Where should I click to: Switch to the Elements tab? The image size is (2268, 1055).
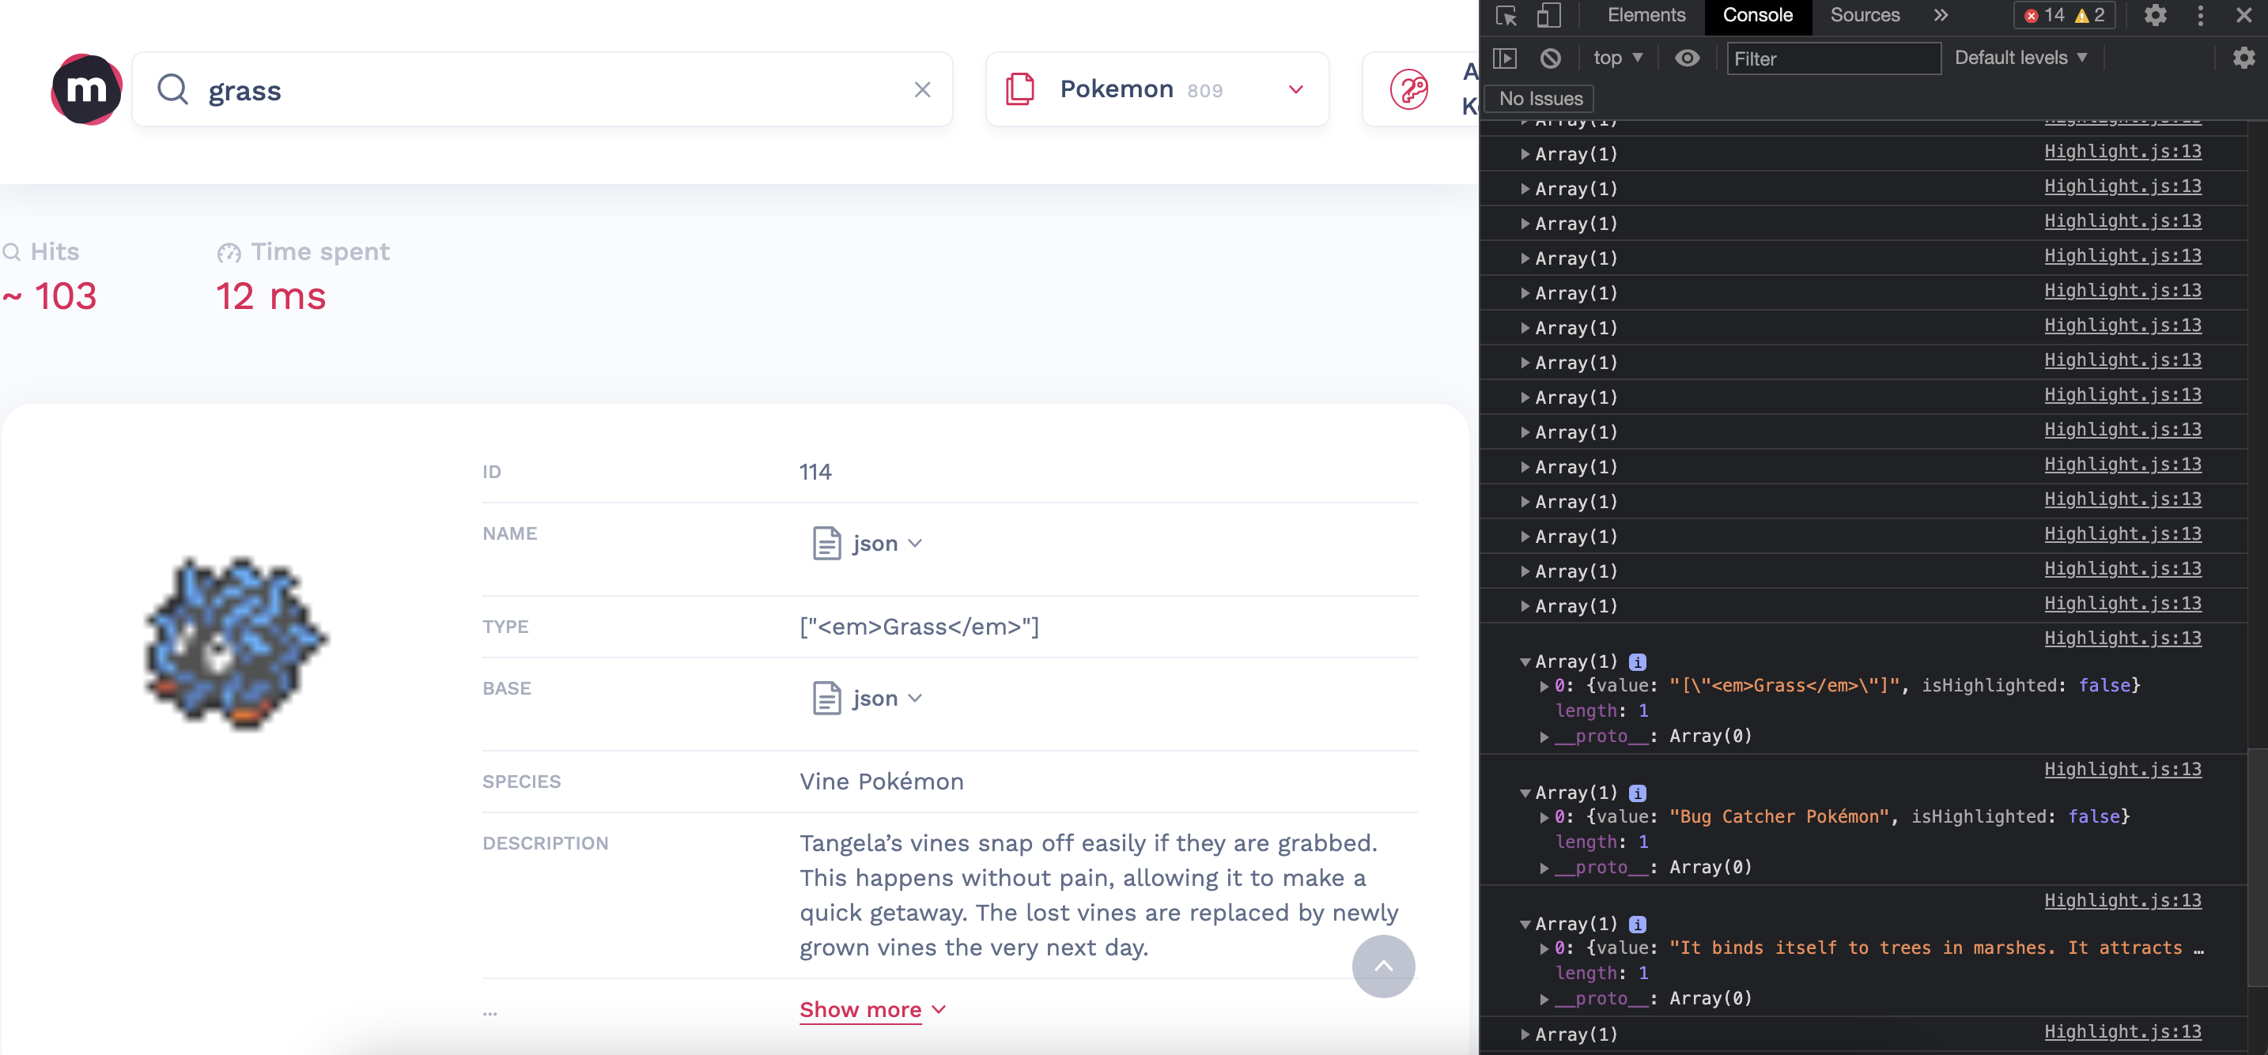pos(1646,16)
